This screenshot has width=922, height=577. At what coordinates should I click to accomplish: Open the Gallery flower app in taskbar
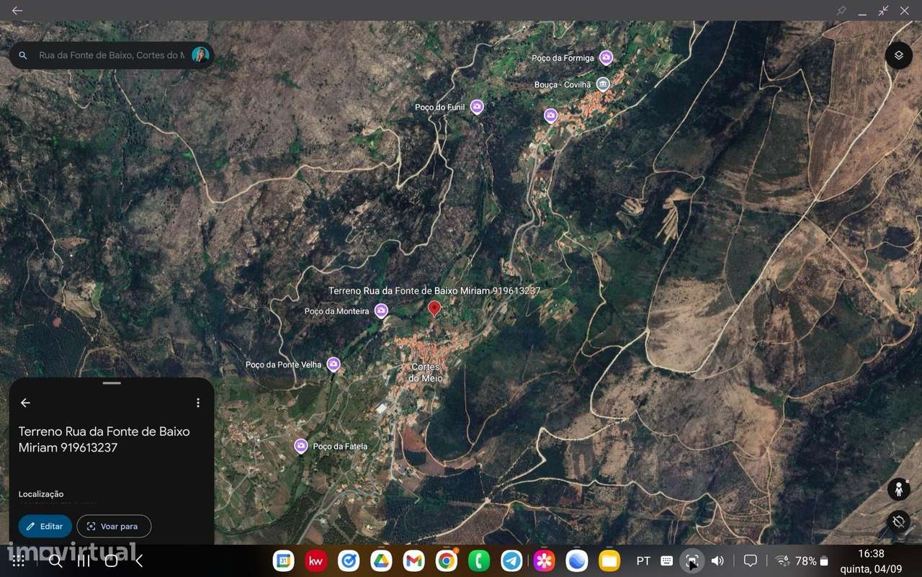point(545,560)
